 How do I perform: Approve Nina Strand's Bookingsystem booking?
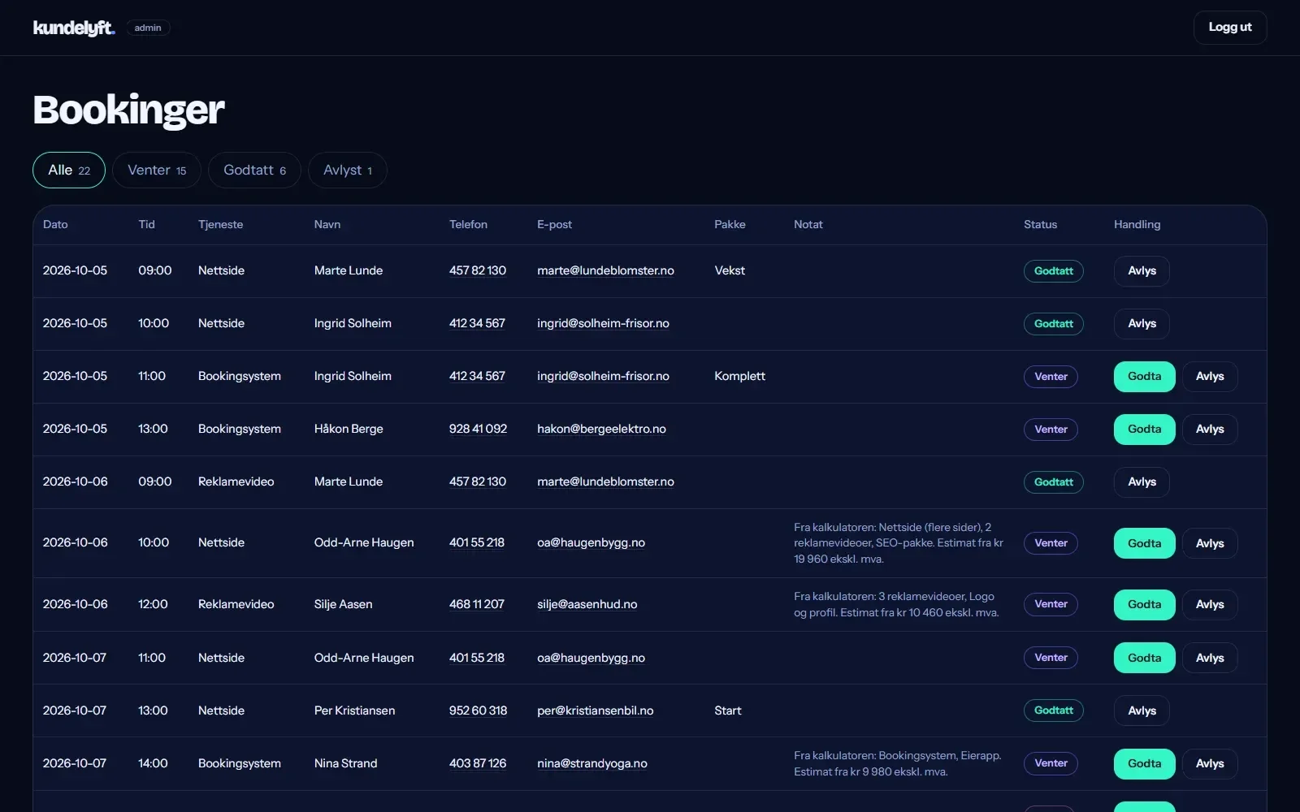(x=1144, y=763)
